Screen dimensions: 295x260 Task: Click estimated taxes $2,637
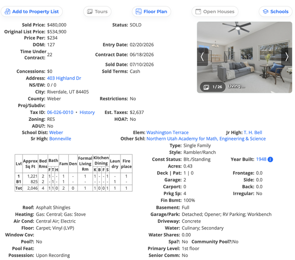pyautogui.click(x=137, y=113)
